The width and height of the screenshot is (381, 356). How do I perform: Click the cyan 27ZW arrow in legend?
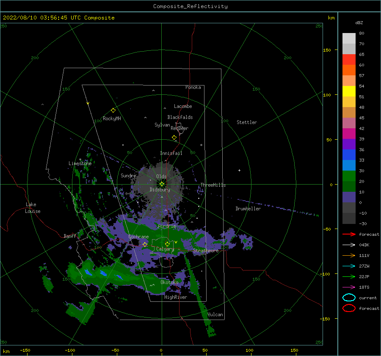349,266
